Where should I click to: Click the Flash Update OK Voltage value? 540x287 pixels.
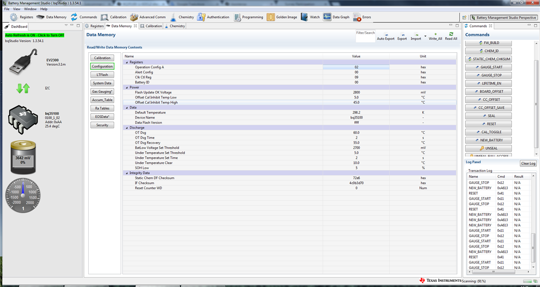pyautogui.click(x=356, y=92)
